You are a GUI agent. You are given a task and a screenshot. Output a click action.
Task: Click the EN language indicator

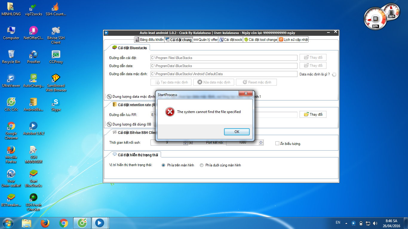click(338, 222)
